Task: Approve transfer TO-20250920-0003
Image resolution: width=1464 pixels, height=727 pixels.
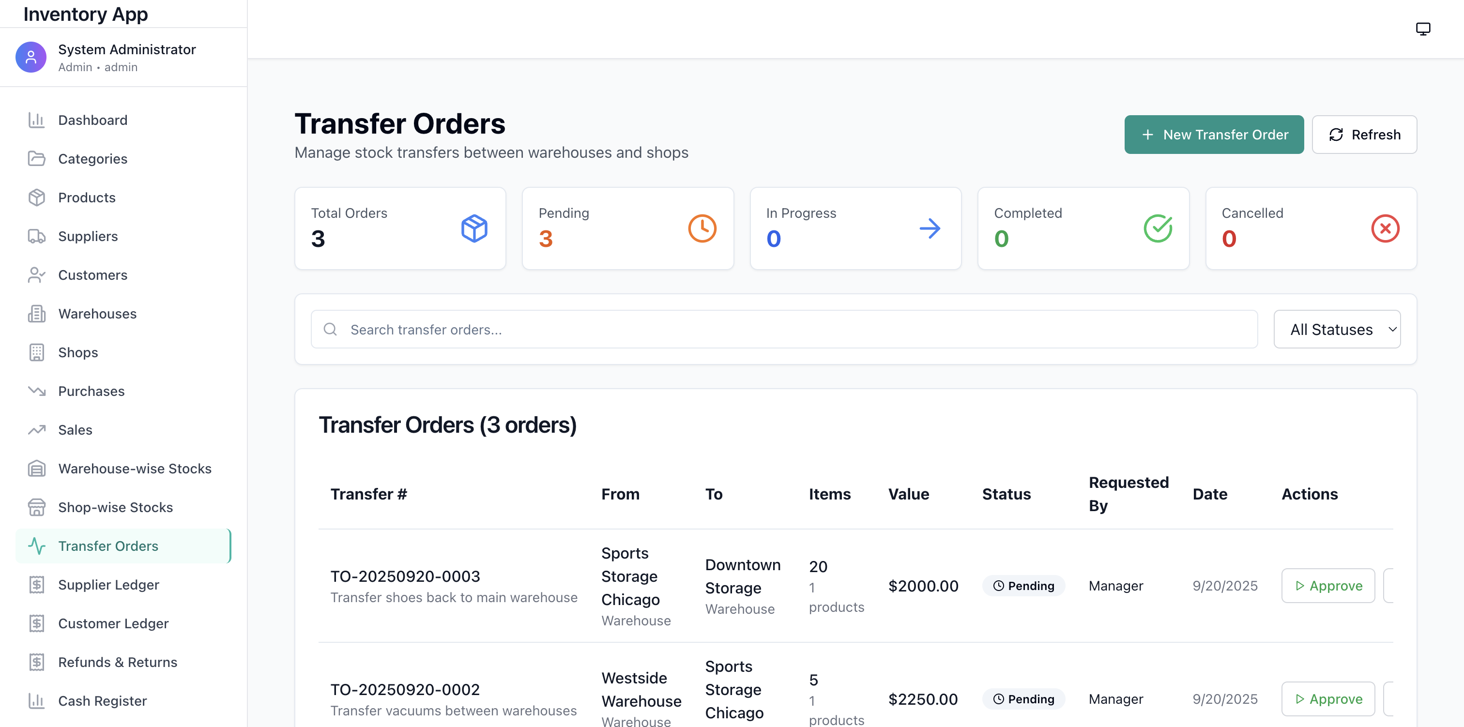Action: click(1327, 586)
